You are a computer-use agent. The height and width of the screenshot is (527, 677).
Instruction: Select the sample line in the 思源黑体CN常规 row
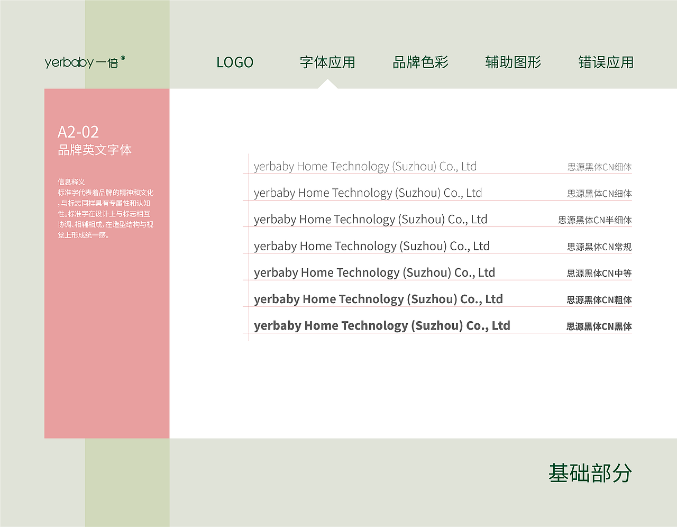pos(372,246)
